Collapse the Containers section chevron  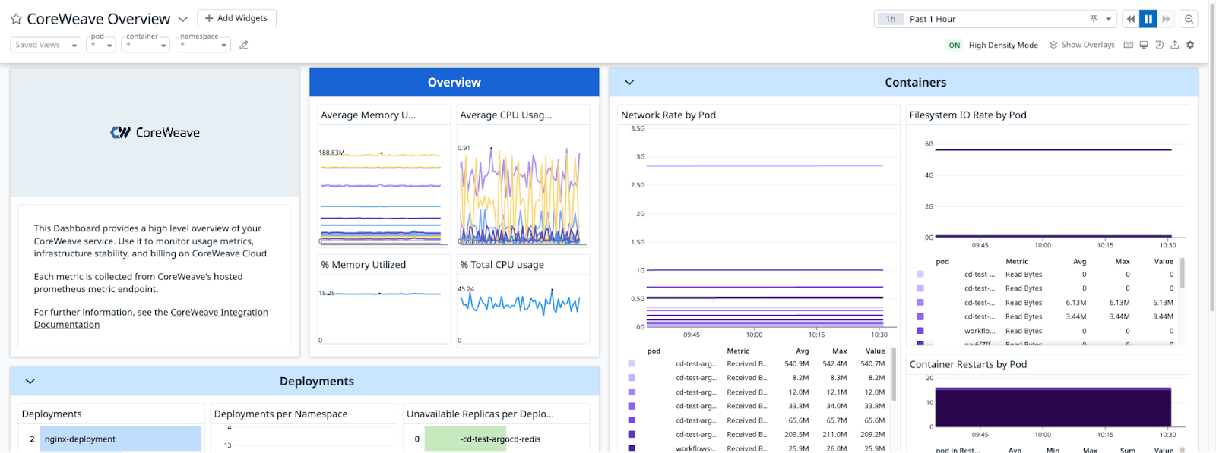click(x=629, y=82)
